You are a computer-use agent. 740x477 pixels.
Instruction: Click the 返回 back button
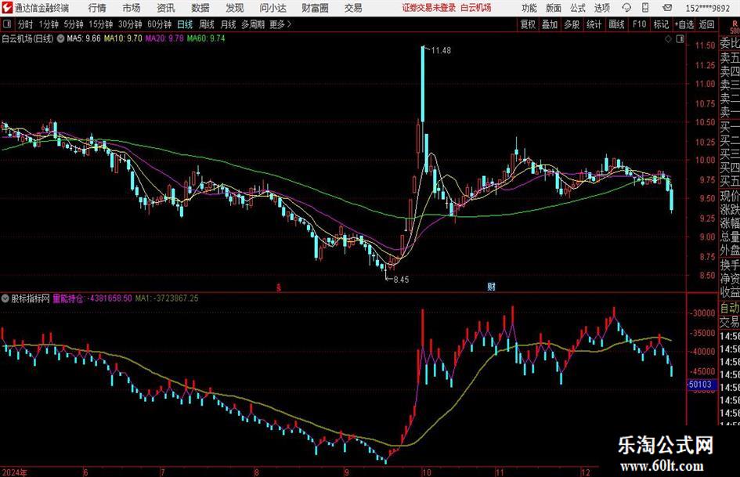[706, 24]
